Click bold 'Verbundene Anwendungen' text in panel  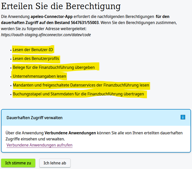(70, 133)
